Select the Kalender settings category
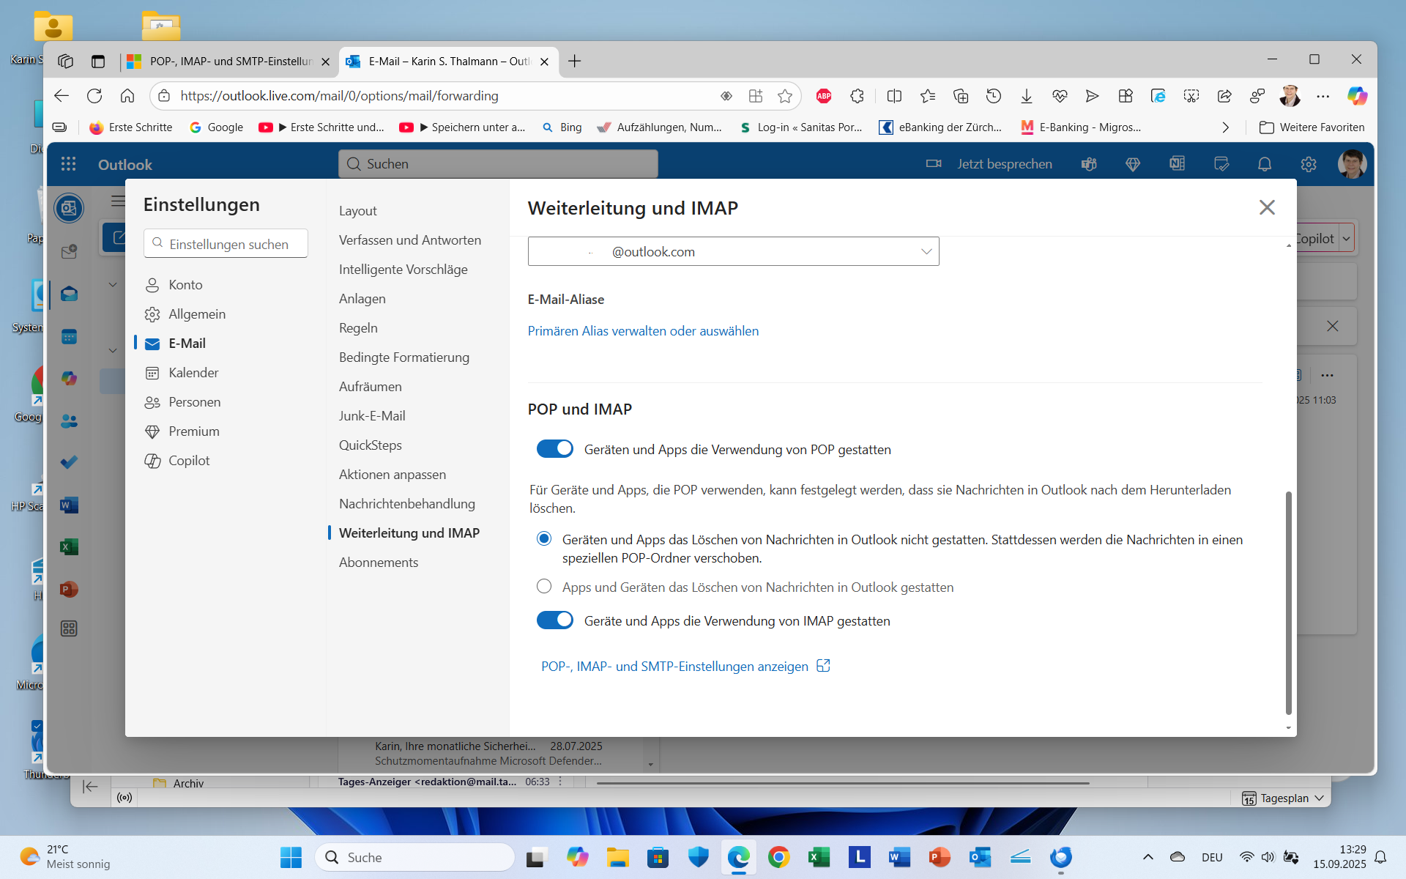The image size is (1406, 879). click(193, 372)
